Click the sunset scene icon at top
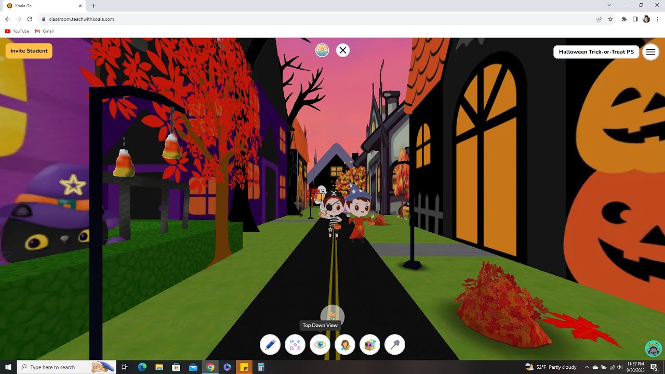 [322, 50]
